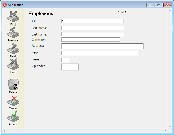Select the State input field

(x=65, y=60)
